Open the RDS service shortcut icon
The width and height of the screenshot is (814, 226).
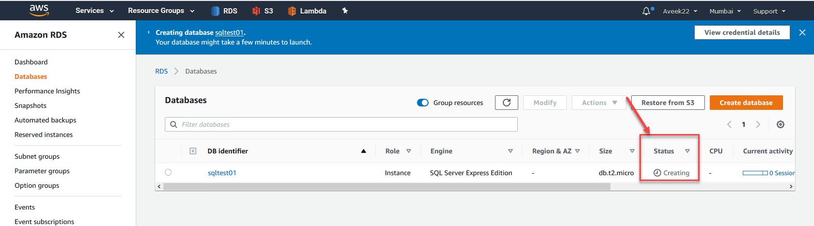pyautogui.click(x=216, y=11)
